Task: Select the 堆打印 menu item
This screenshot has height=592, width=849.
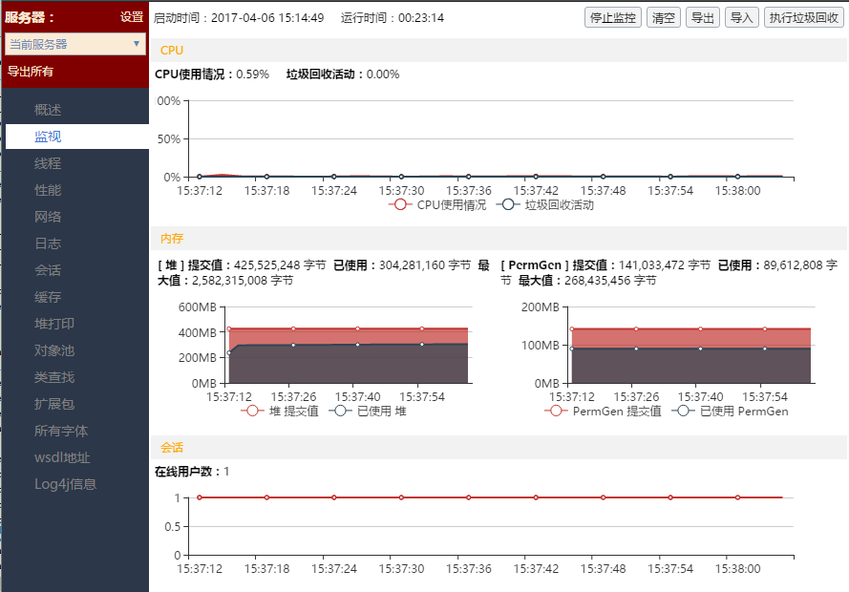Action: coord(54,324)
